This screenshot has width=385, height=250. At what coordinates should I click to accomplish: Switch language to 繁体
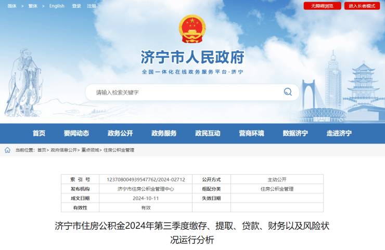[33, 6]
